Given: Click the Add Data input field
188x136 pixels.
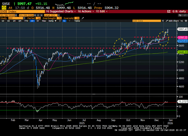Looking at the screenshot, I should (147, 21).
